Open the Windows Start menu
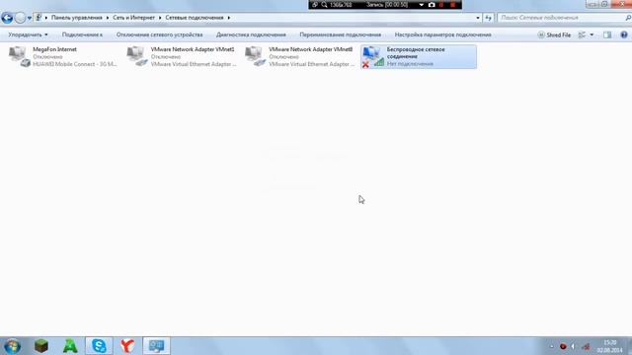632x355 pixels. pos(12,346)
